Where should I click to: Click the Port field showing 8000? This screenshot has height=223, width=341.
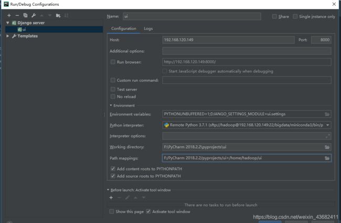[x=321, y=40]
